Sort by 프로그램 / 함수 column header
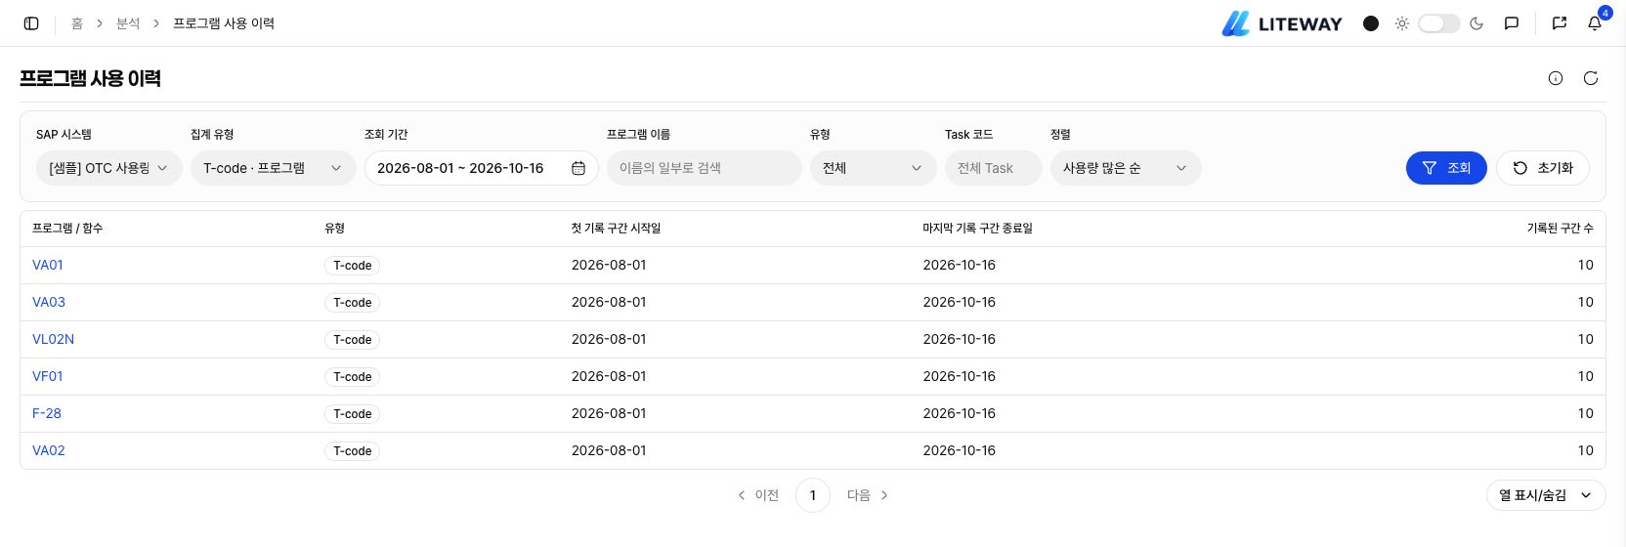 67,228
